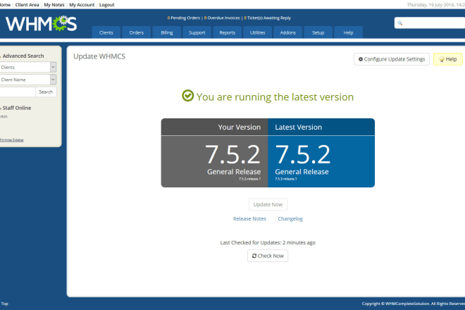Open the Reports menu tab
The width and height of the screenshot is (465, 310).
pyautogui.click(x=227, y=32)
